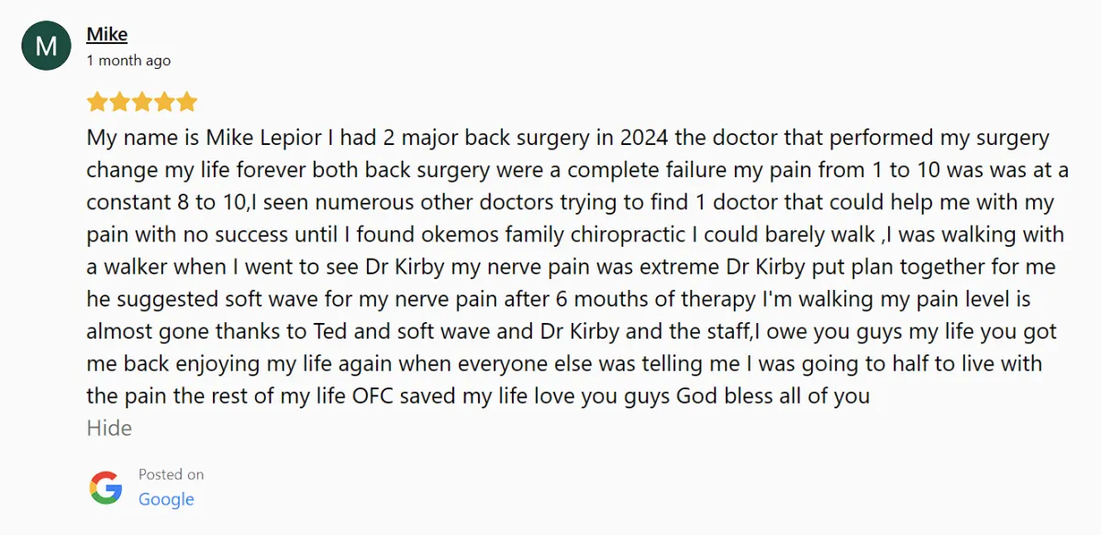Screen dimensions: 1101x535
Task: Click the fourth yellow rating star
Action: [x=164, y=101]
